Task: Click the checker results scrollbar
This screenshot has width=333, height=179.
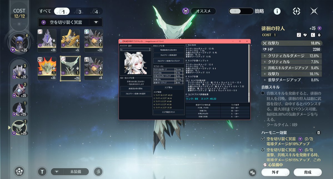Action: pos(249,73)
